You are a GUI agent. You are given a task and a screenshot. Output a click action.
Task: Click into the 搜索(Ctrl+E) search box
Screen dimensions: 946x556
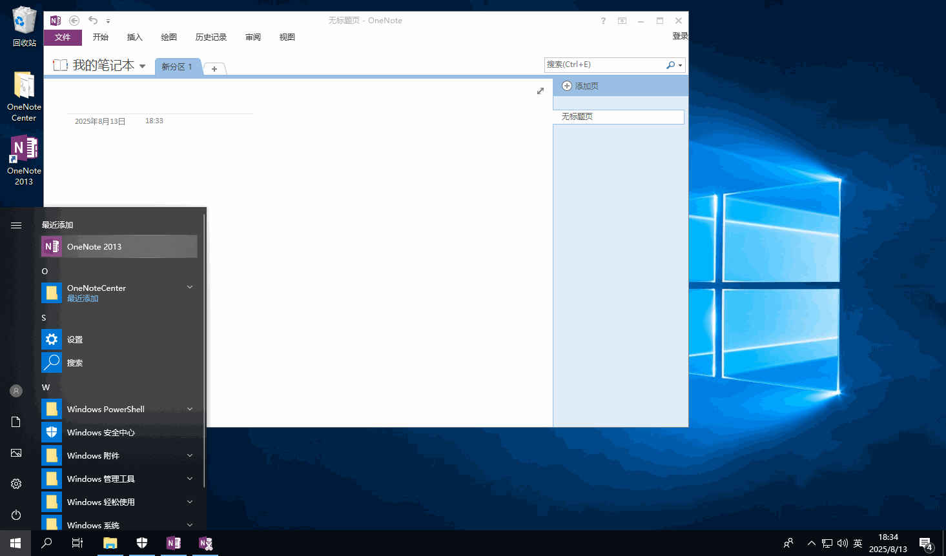coord(604,65)
